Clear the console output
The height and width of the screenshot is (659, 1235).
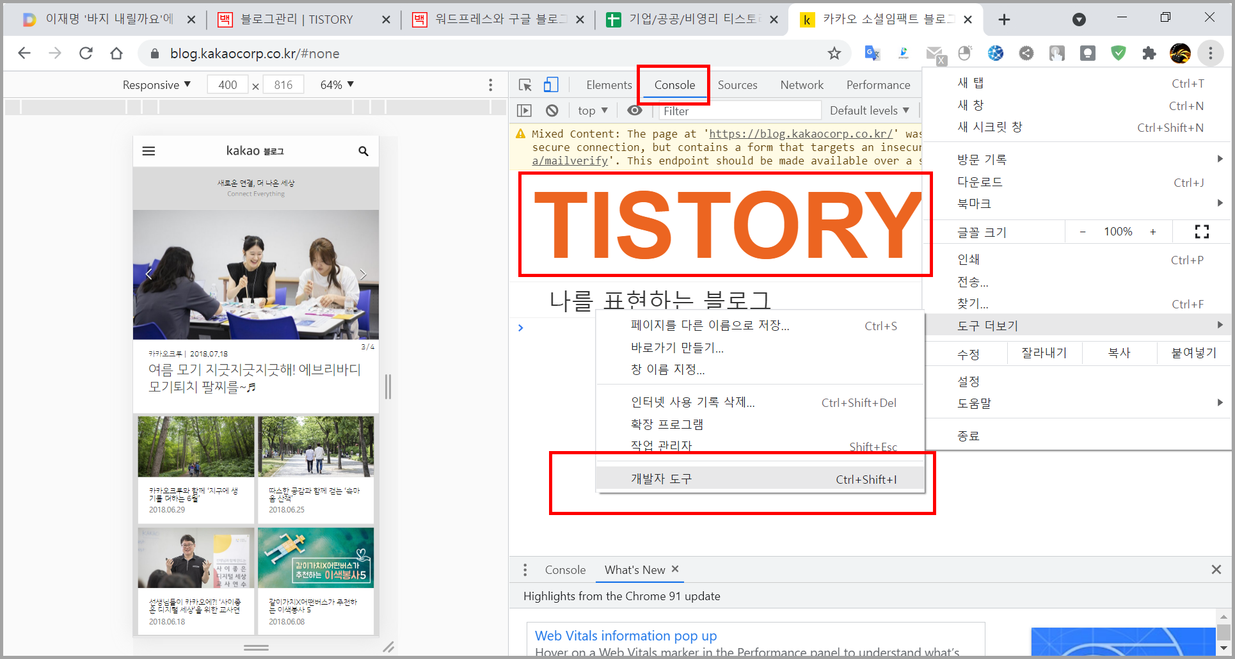[552, 111]
